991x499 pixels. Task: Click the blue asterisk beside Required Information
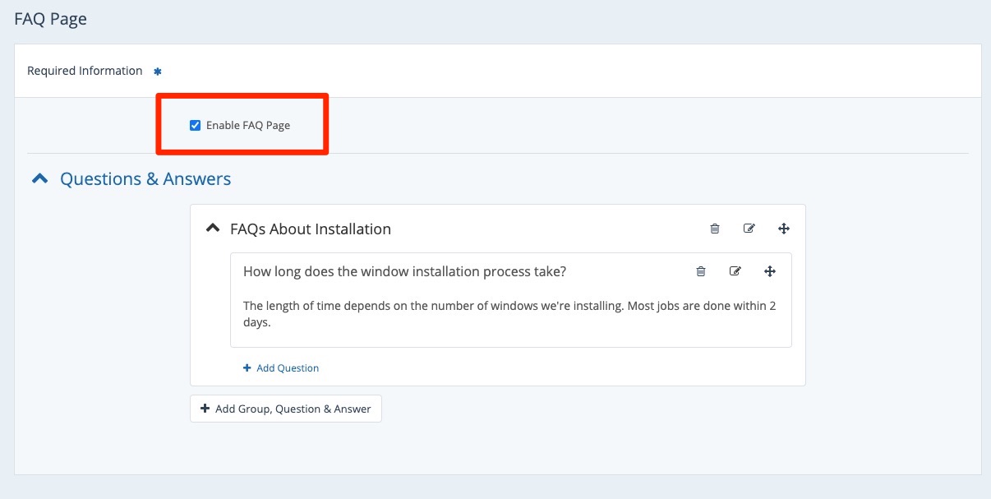coord(158,72)
